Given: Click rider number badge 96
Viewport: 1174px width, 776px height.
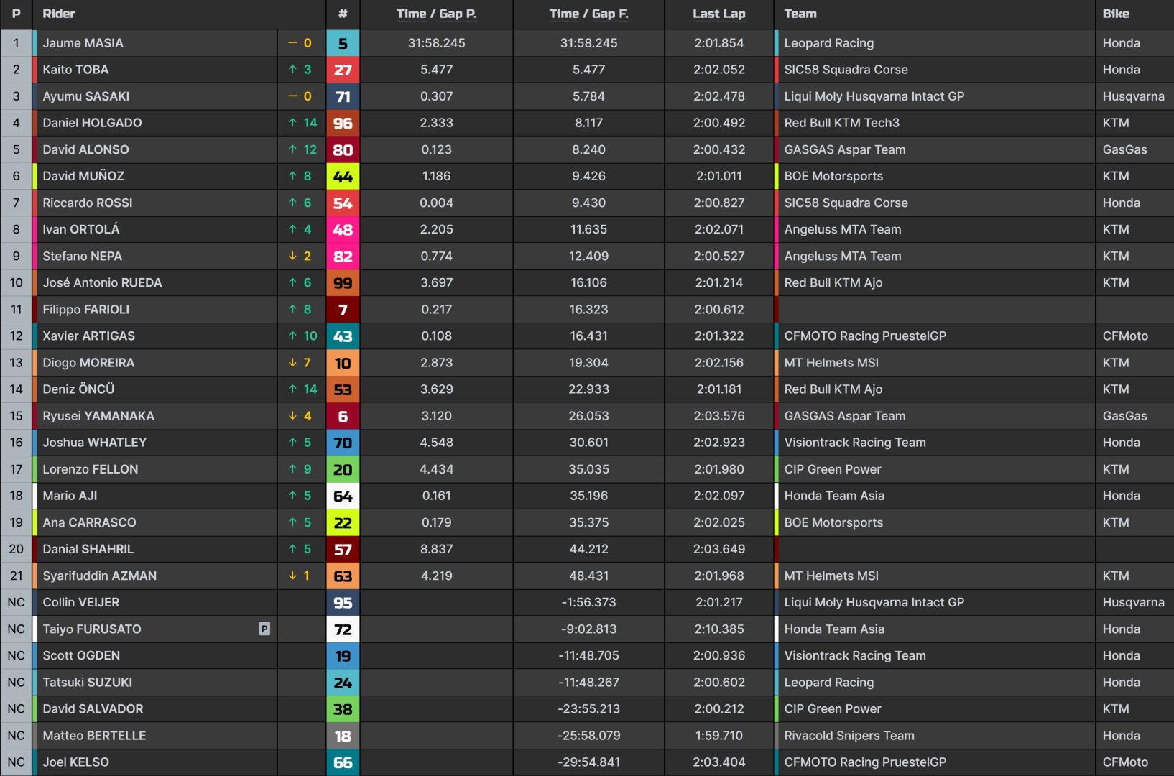Looking at the screenshot, I should click(343, 123).
